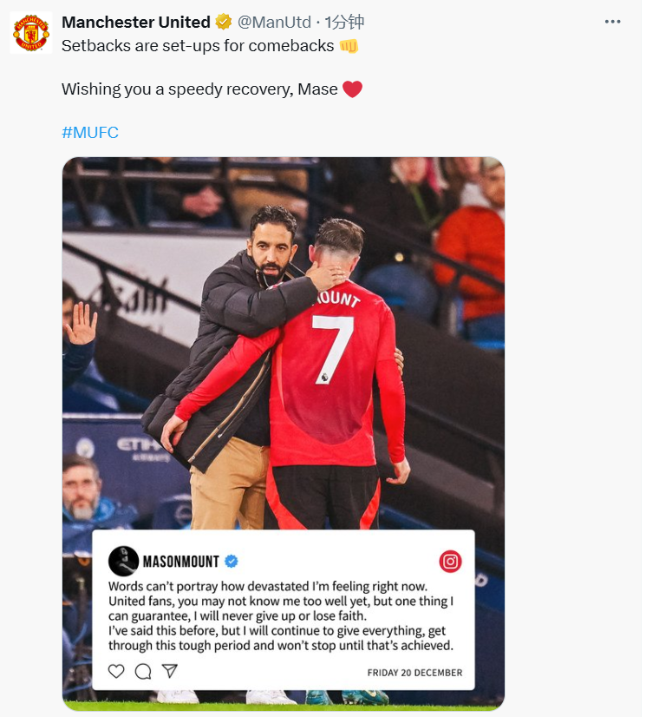Click the Instagram logo in the quote card
646x717 pixels.
pyautogui.click(x=450, y=561)
